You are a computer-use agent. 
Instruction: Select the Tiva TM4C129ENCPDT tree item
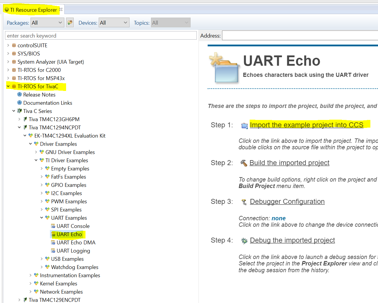tap(55, 300)
